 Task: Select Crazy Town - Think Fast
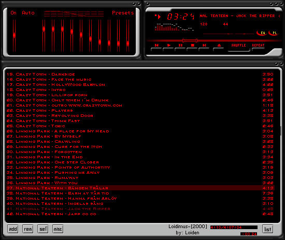(140, 121)
